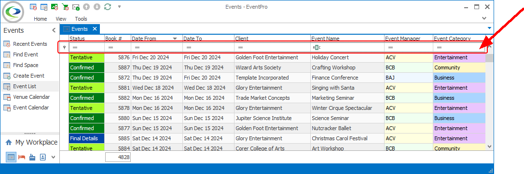The image size is (524, 174).
Task: Open Recent Events in the sidebar
Action: tap(30, 44)
